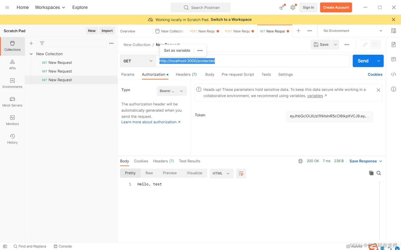Open tab options next to the new-tab plus
Image resolution: width=401 pixels, height=250 pixels.
[310, 31]
